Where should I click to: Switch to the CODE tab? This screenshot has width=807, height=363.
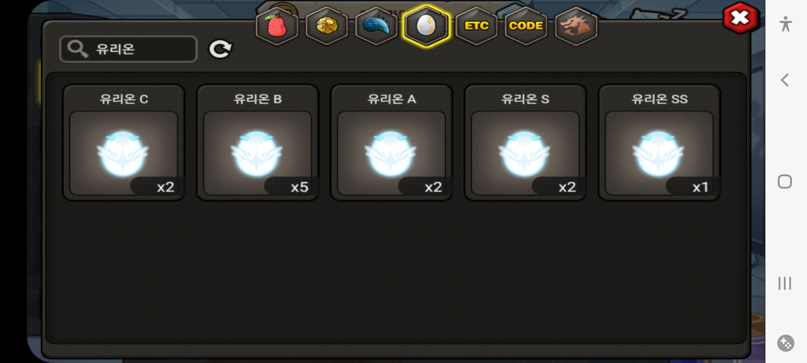click(x=526, y=26)
